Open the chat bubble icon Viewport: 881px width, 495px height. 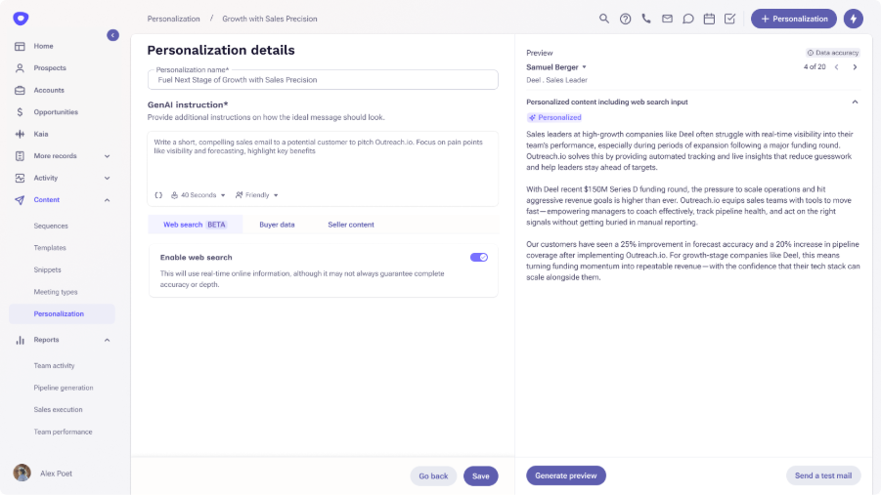point(687,19)
